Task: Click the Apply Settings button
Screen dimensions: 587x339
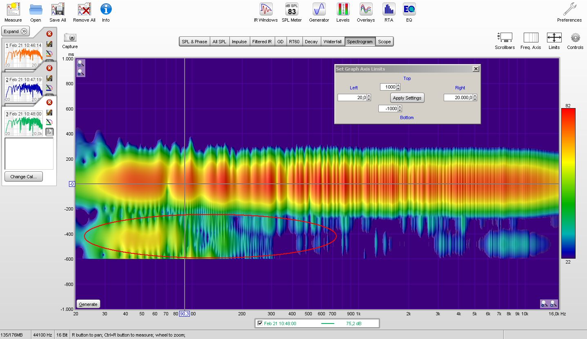Action: [407, 98]
